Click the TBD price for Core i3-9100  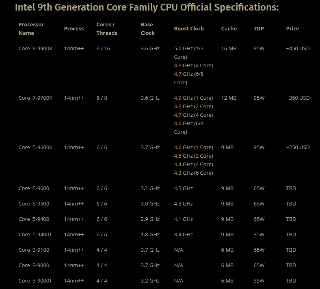(291, 250)
